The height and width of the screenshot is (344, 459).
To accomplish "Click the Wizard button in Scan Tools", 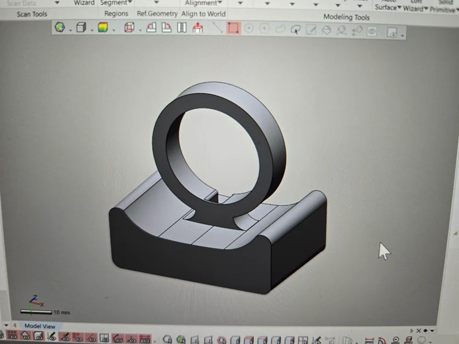I will 84,3.
